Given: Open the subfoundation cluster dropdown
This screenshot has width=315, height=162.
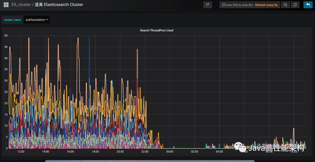Looking at the screenshot, I should point(36,20).
